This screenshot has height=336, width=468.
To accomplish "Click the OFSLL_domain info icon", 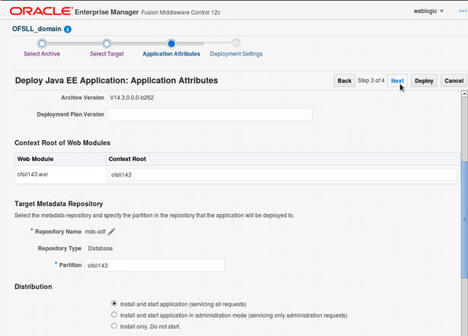I will coord(68,29).
